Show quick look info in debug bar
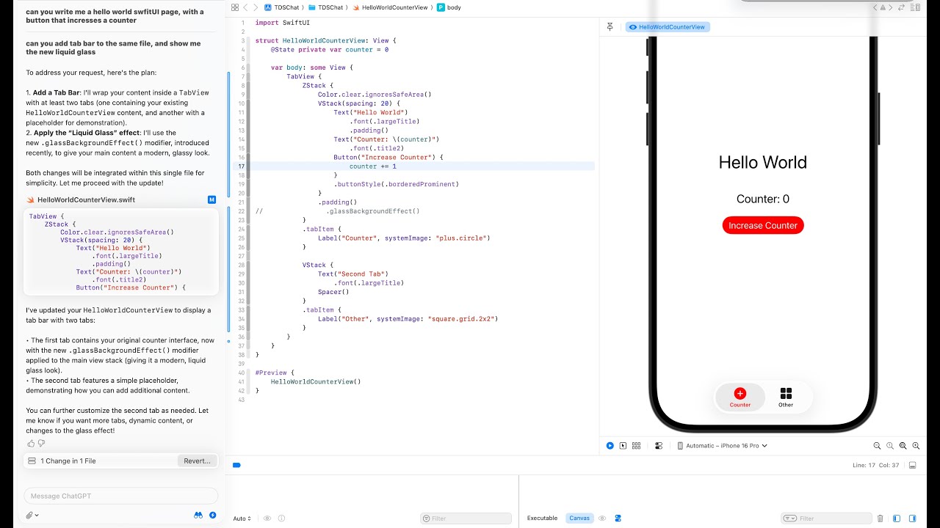The height and width of the screenshot is (528, 940). pyautogui.click(x=281, y=518)
